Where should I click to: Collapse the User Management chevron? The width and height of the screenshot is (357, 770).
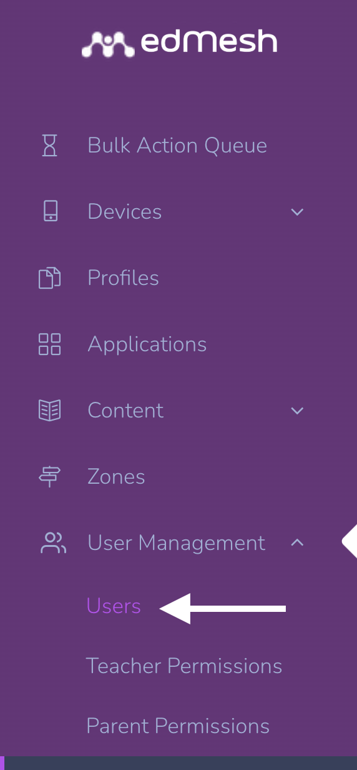click(x=297, y=542)
